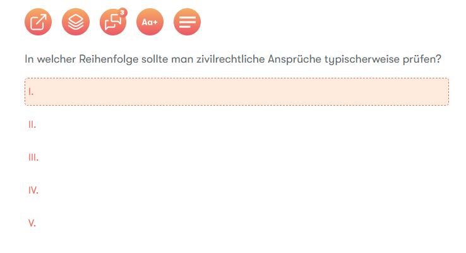
Task: Open the external link icon
Action: pos(38,22)
